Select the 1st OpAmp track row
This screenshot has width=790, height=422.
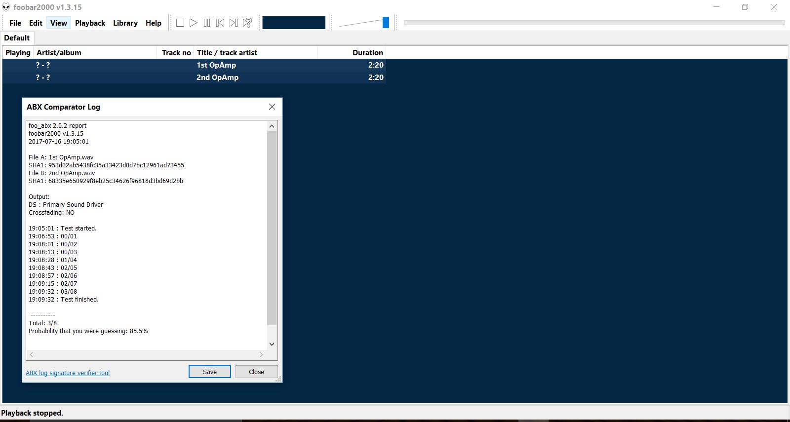(194, 65)
